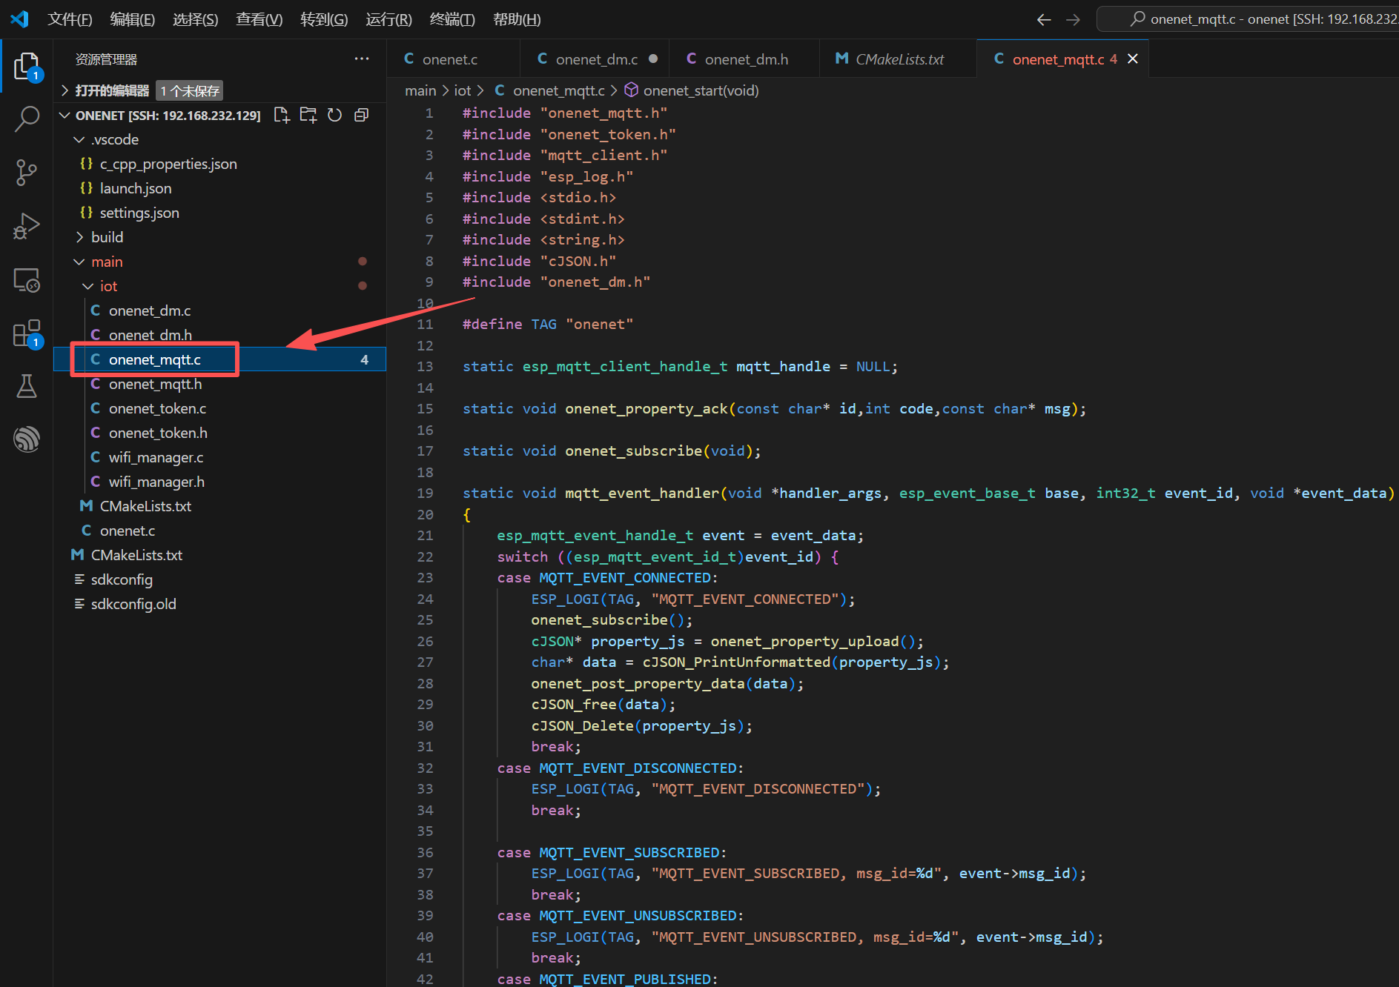The height and width of the screenshot is (987, 1399).
Task: Open the Selection menu 选择(S)
Action: click(195, 19)
